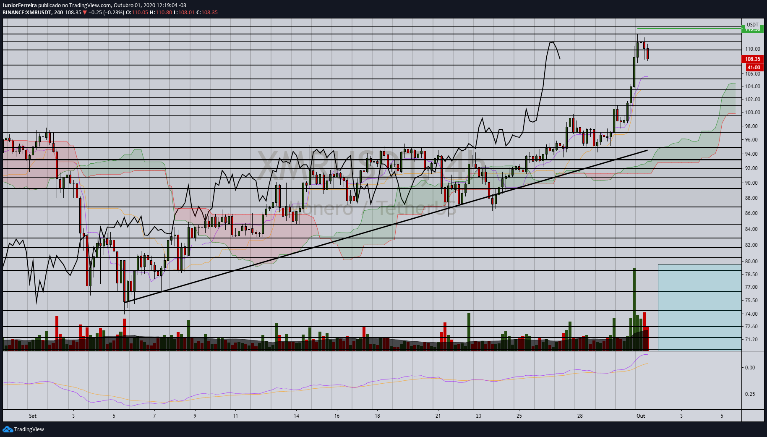Click the USDT currency label on axis
This screenshot has height=437, width=767.
tap(752, 24)
